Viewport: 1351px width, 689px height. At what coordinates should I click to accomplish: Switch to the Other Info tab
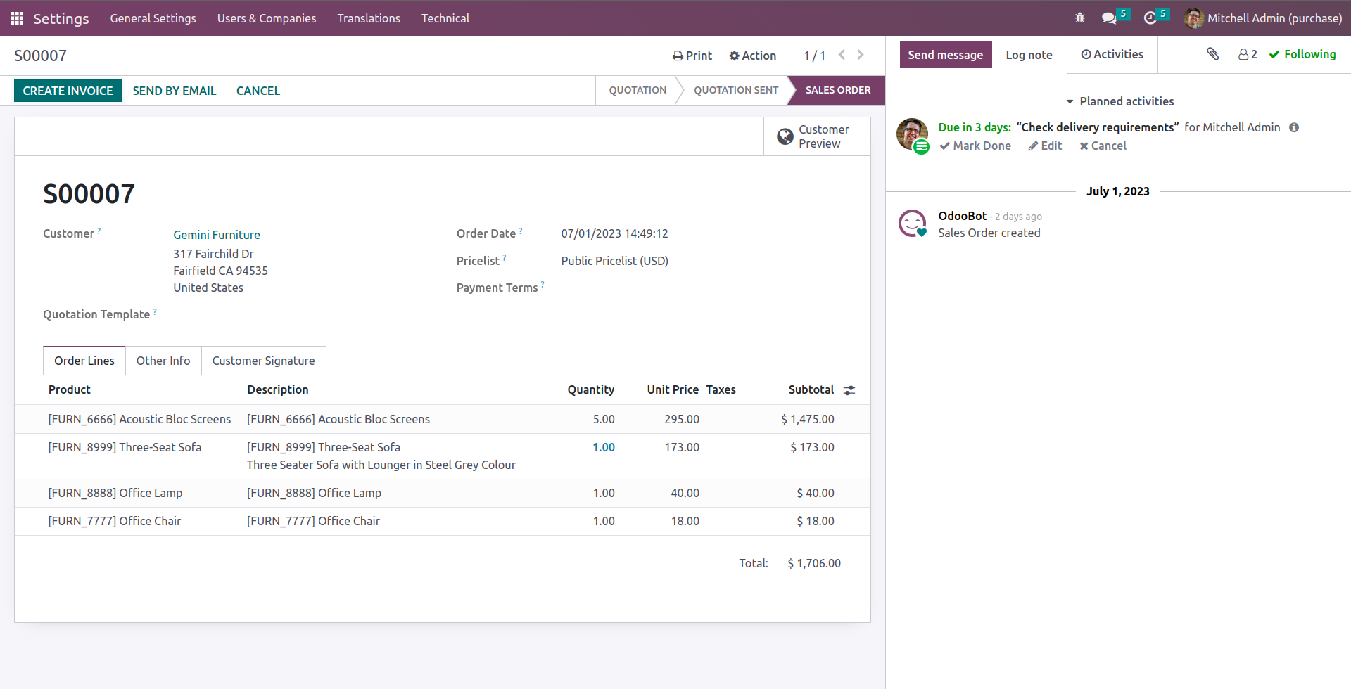[x=163, y=361]
